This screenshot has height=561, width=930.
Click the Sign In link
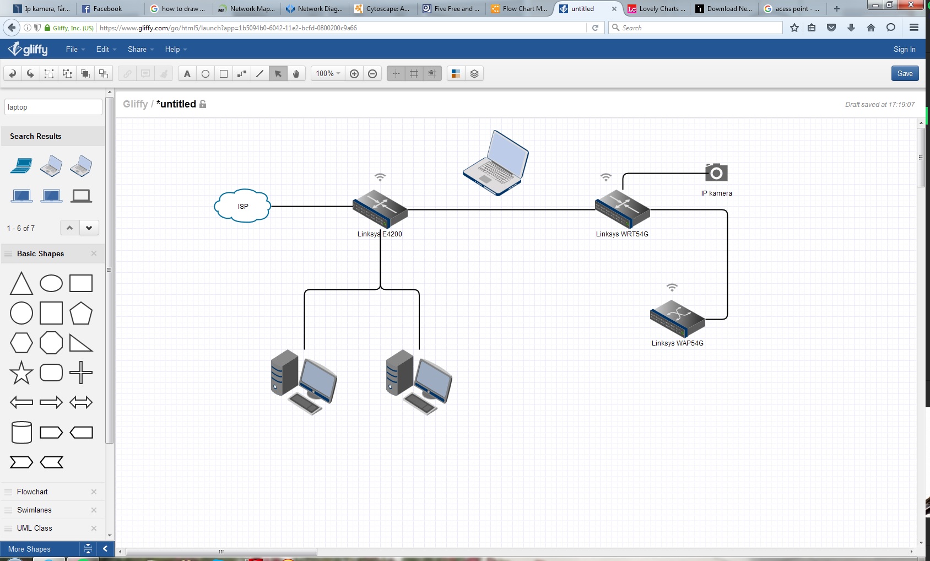(904, 49)
